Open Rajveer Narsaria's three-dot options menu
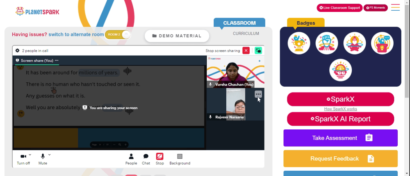This screenshot has height=176, width=410. pos(258,94)
